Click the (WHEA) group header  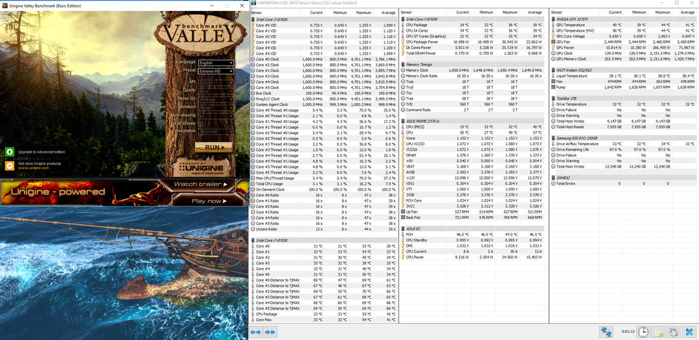point(621,178)
